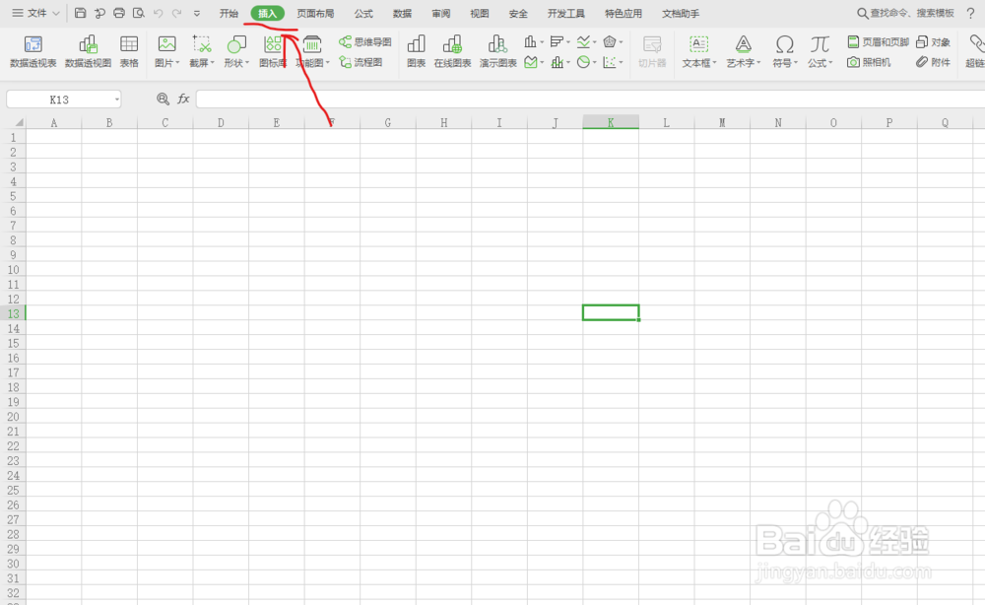Screen dimensions: 985x605
Task: Open the 艺术字 word art dropdown
Action: (x=743, y=51)
